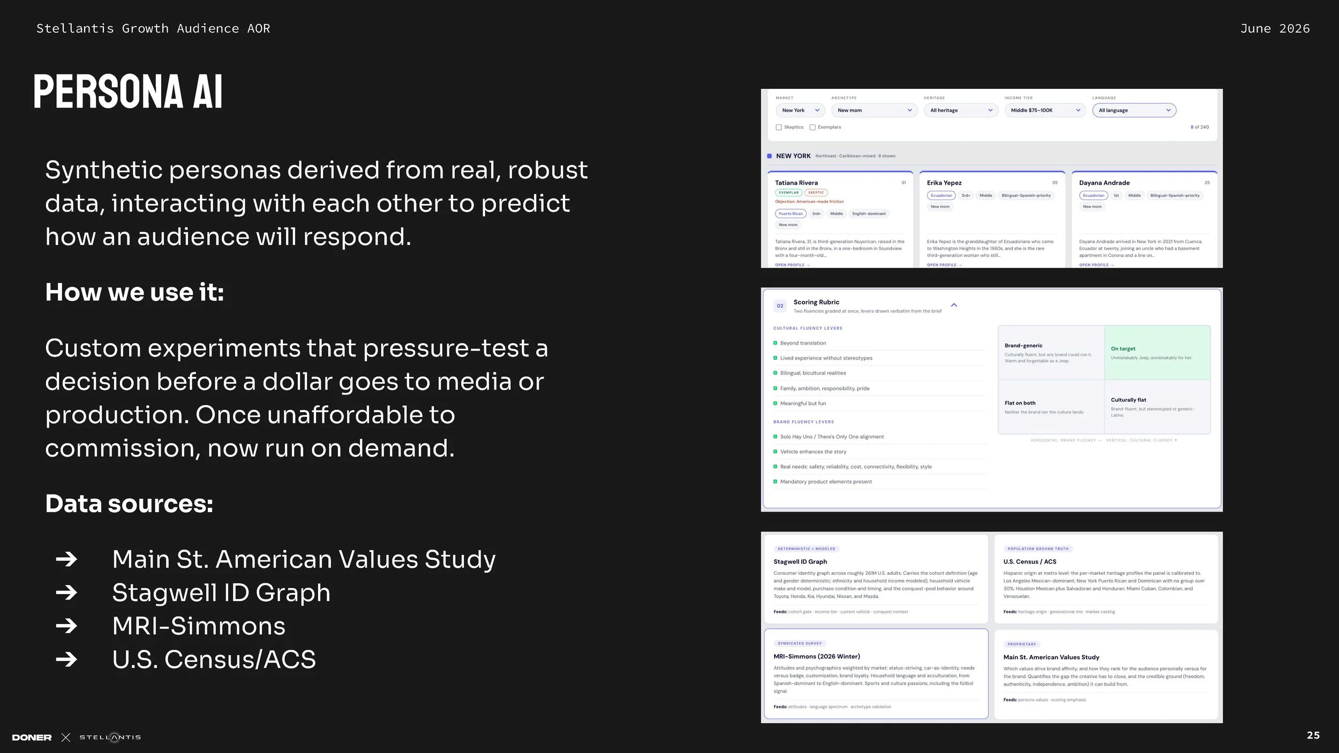Open the Main St. American Values Study card
Image resolution: width=1339 pixels, height=753 pixels.
(x=1106, y=674)
